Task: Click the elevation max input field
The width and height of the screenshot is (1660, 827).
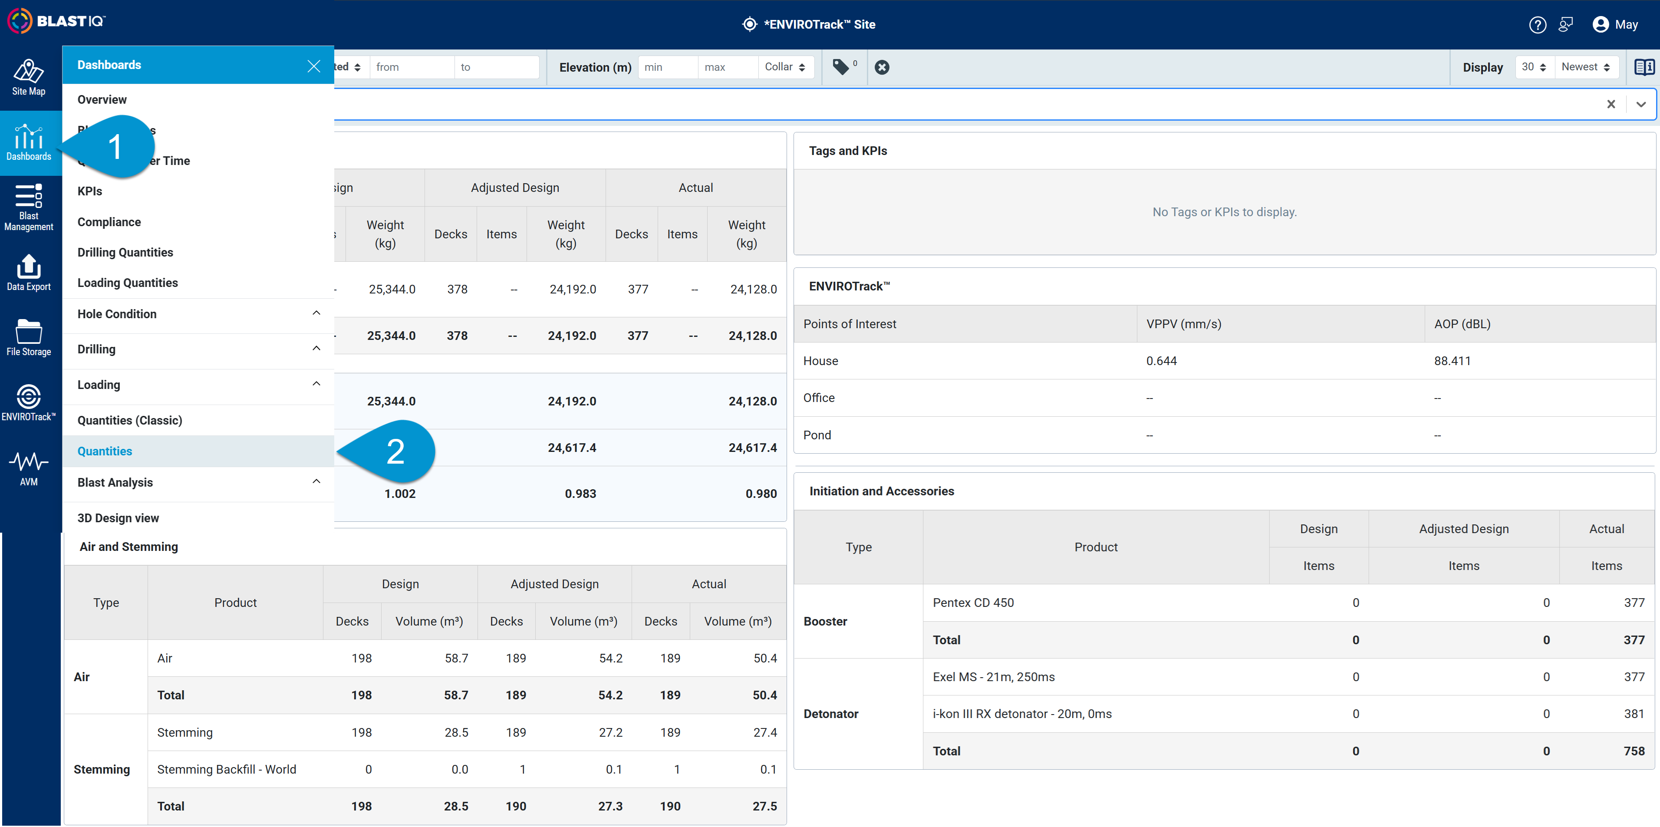Action: point(728,67)
